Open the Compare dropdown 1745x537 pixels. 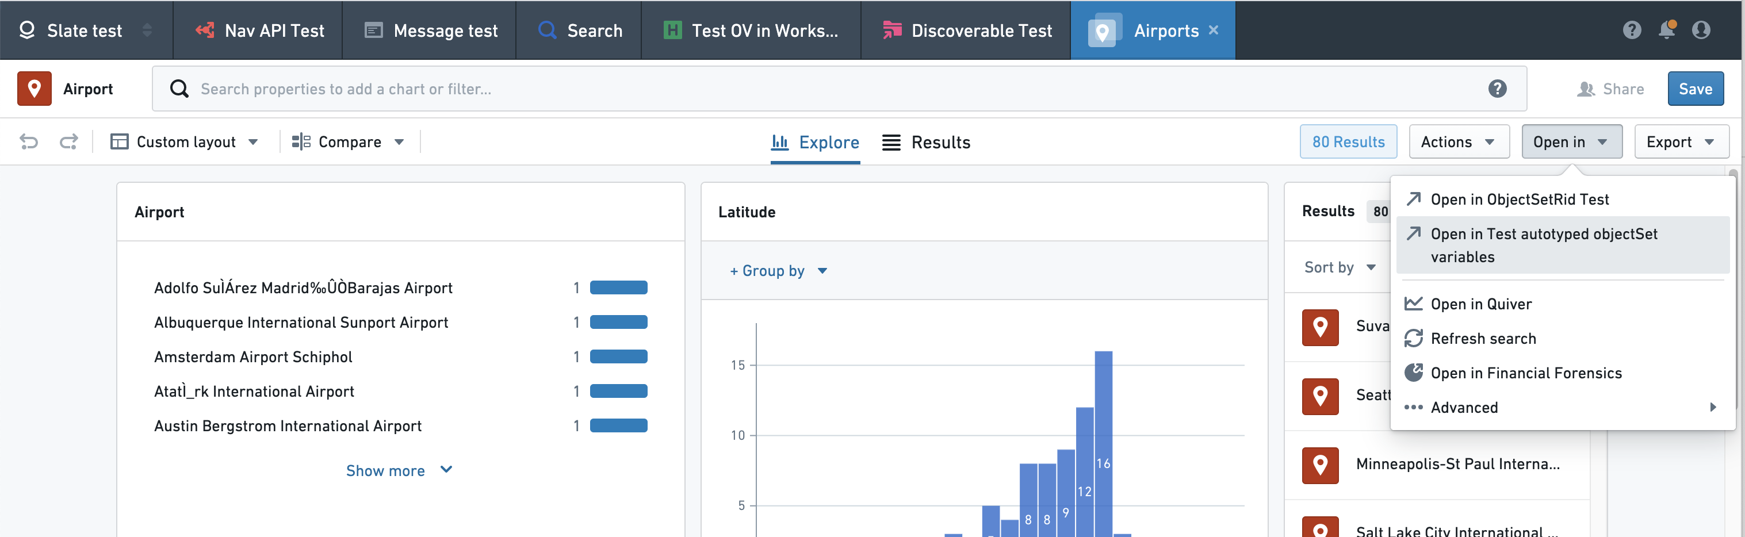click(348, 141)
